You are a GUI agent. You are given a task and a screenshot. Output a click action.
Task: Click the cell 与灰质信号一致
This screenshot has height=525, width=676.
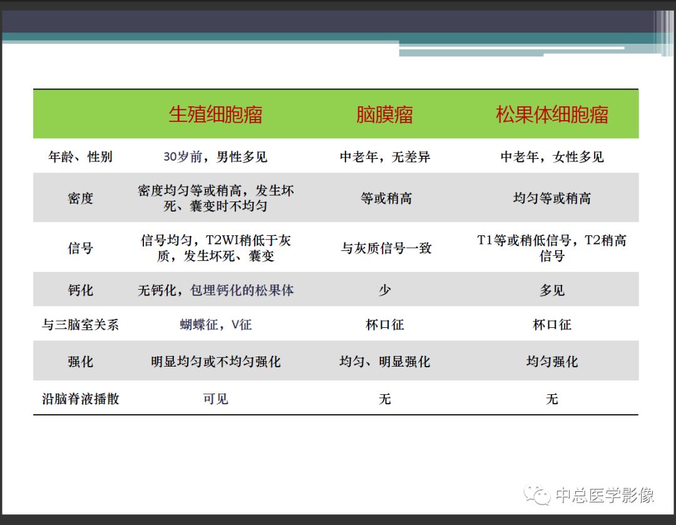click(386, 248)
